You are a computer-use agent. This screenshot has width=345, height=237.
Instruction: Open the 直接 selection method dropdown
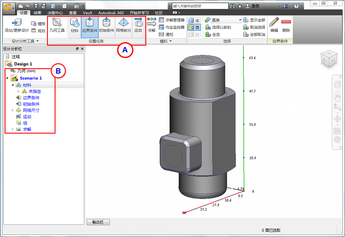coord(226,20)
